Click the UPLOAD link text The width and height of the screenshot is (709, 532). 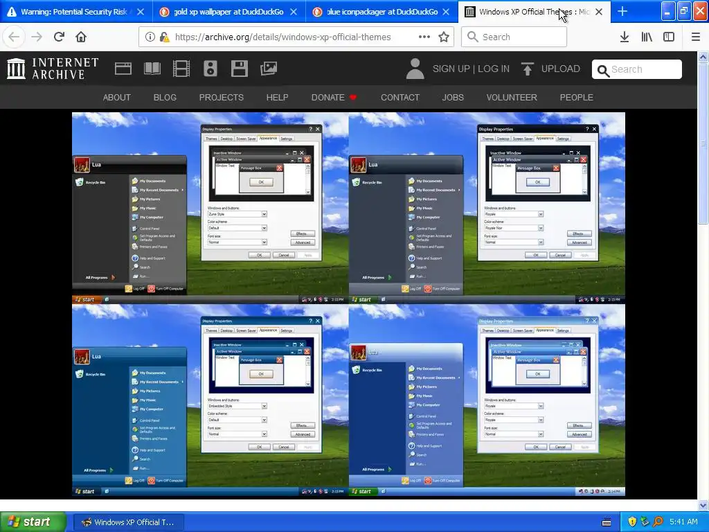pyautogui.click(x=561, y=69)
